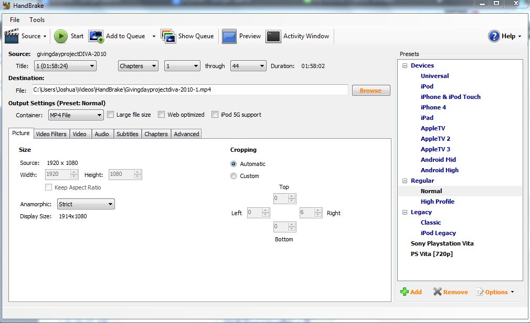Viewport: 530px width, 323px height.
Task: Select the iPhone & iPod Touch preset
Action: pyautogui.click(x=450, y=97)
